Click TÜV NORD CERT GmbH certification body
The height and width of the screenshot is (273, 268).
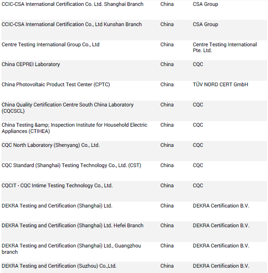click(220, 84)
